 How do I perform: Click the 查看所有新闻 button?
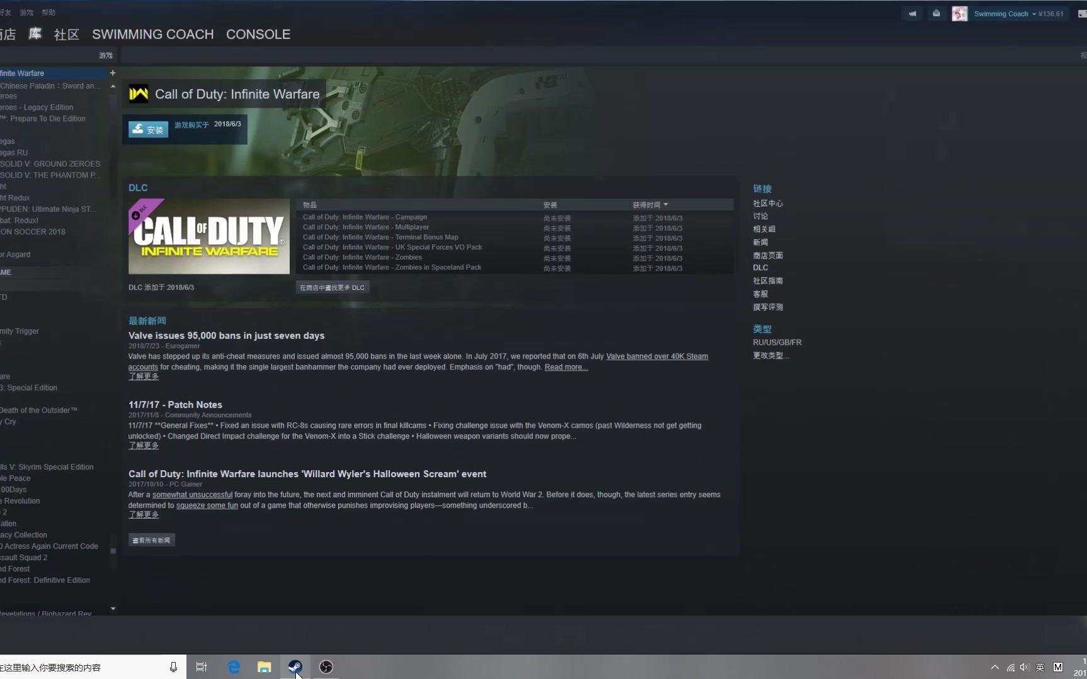click(x=151, y=539)
